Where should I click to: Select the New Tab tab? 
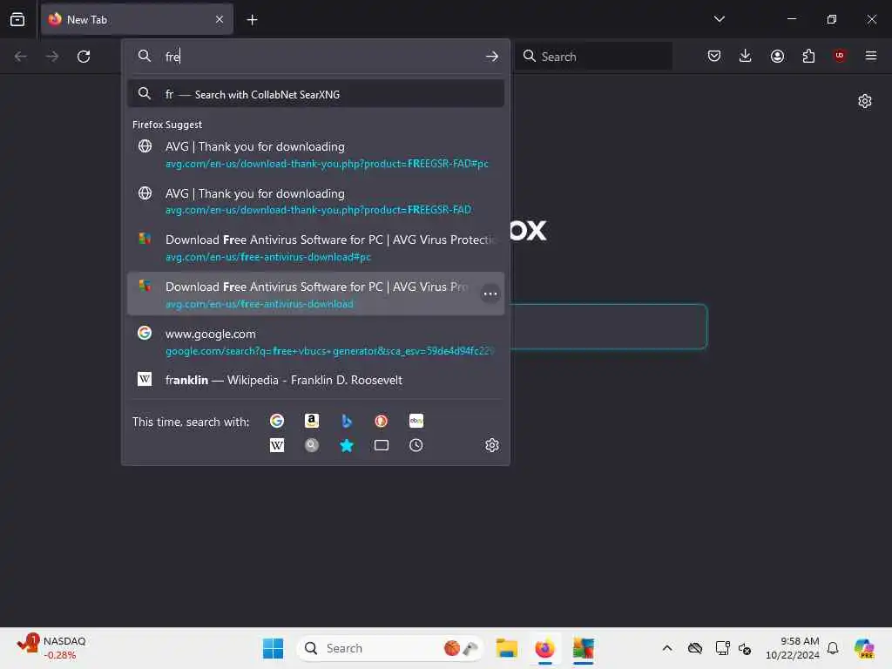pos(137,19)
